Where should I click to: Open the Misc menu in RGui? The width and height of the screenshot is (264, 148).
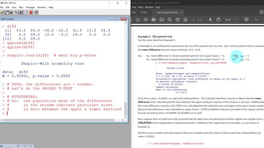coord(21,7)
